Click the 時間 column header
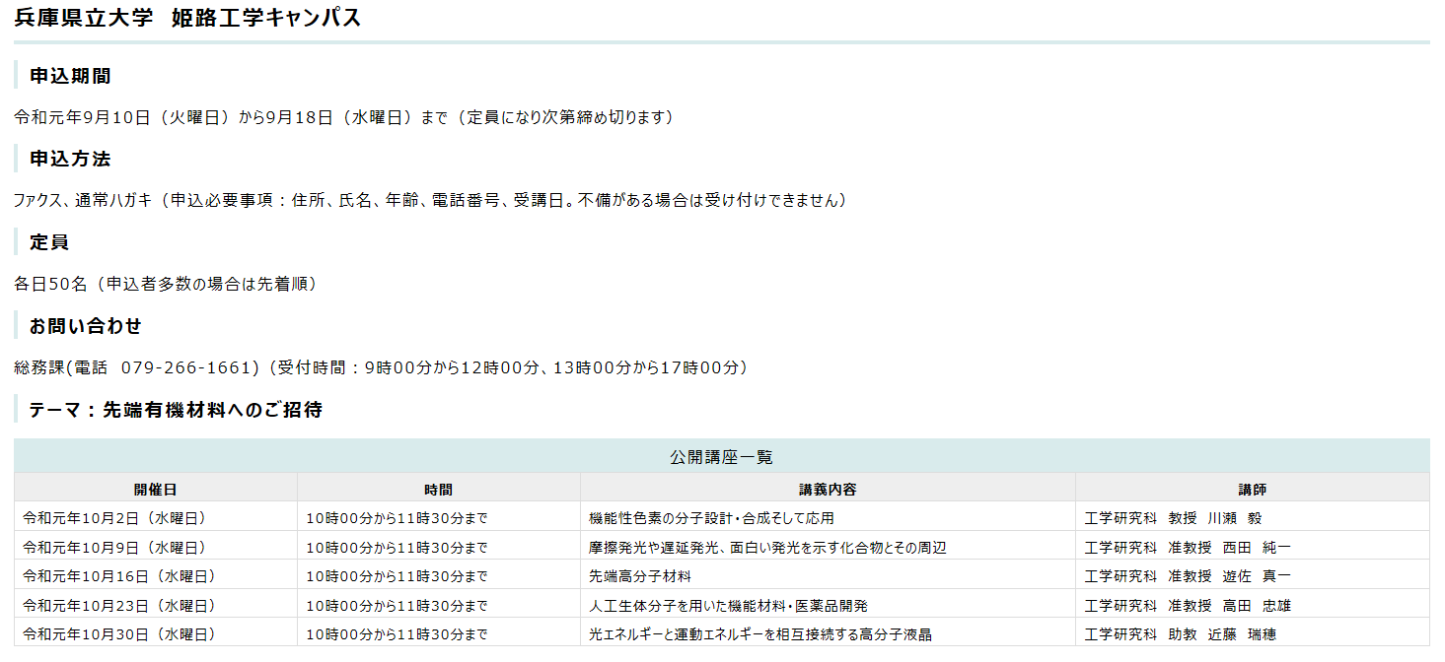The height and width of the screenshot is (662, 1445). [439, 489]
